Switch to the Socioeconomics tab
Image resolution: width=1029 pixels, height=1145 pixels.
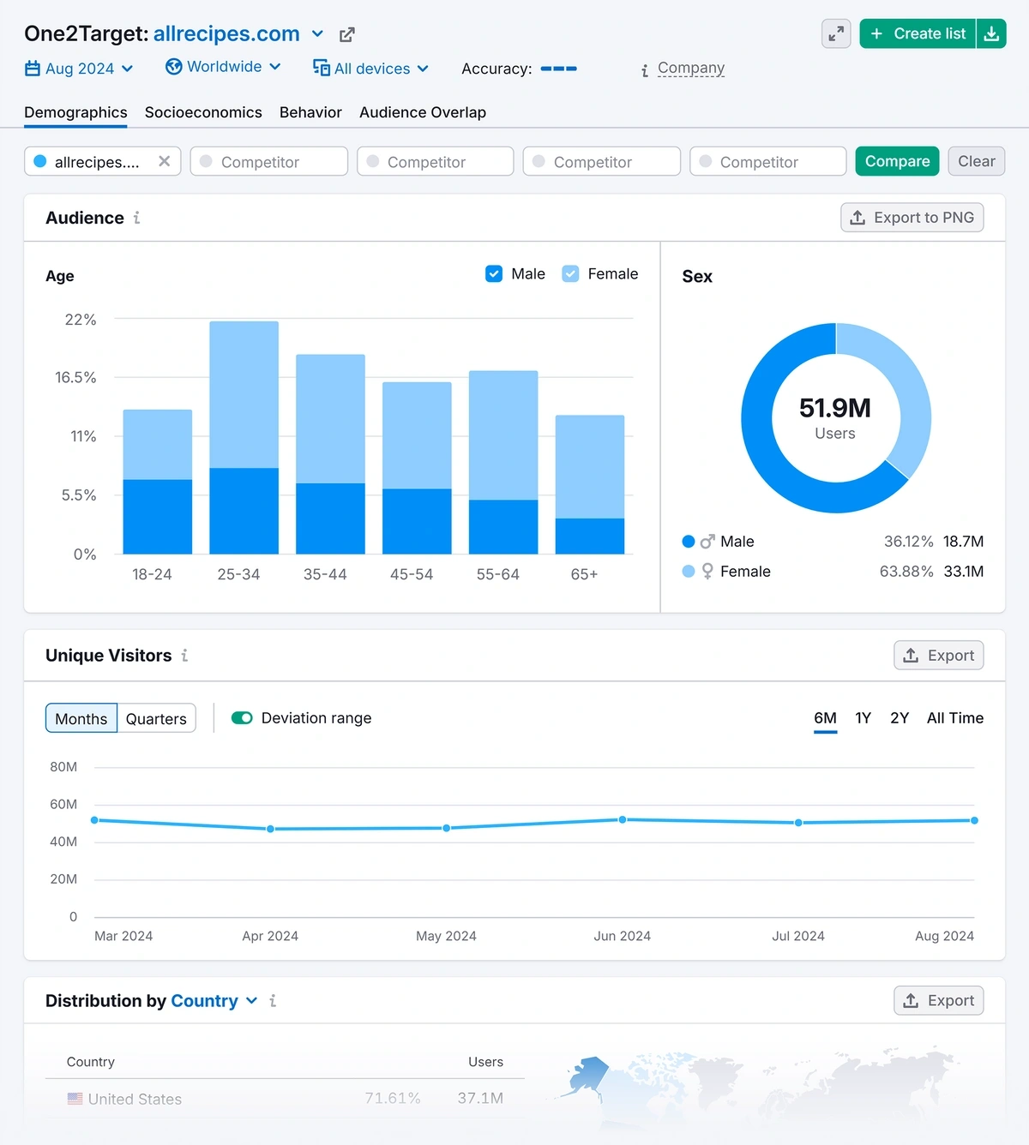click(203, 112)
